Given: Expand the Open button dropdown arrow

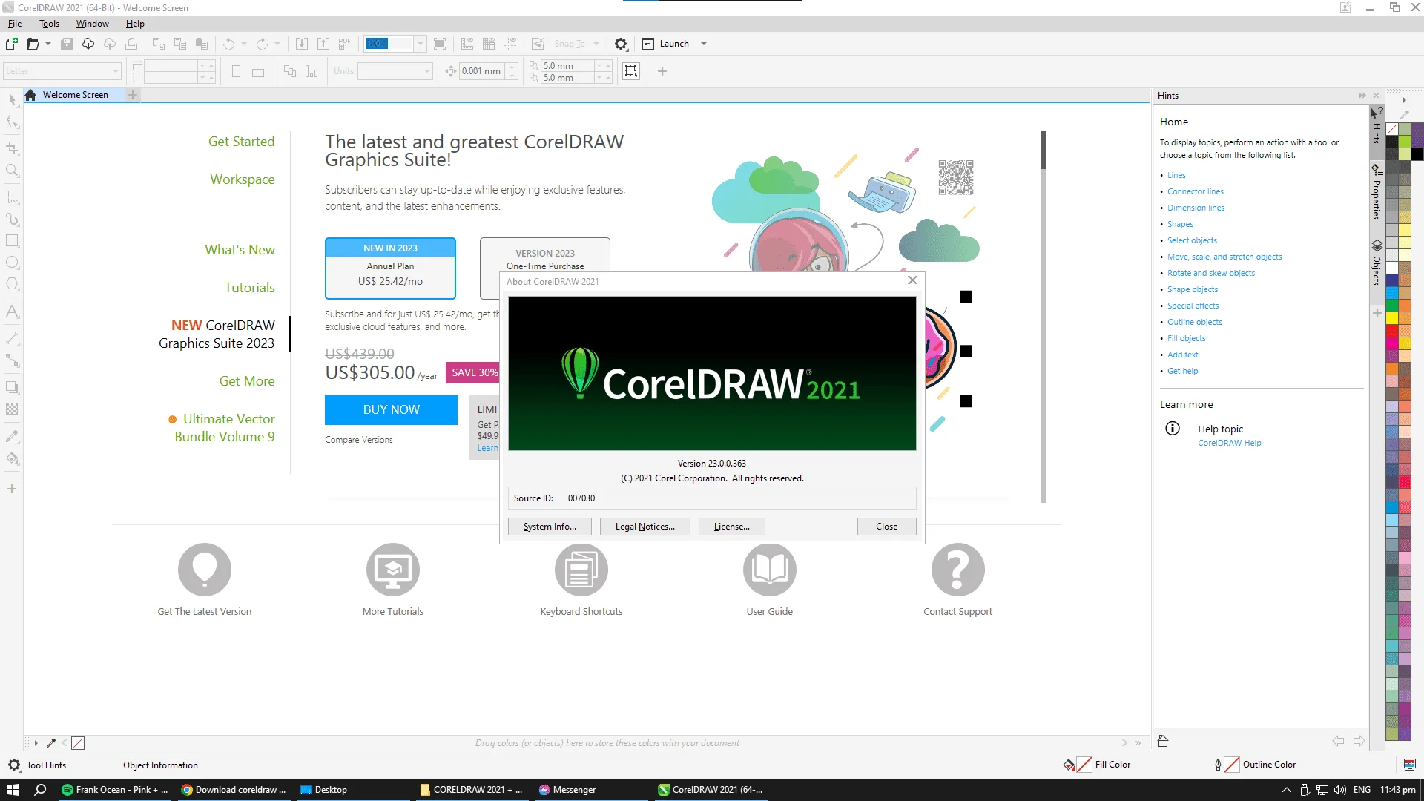Looking at the screenshot, I should [x=48, y=44].
